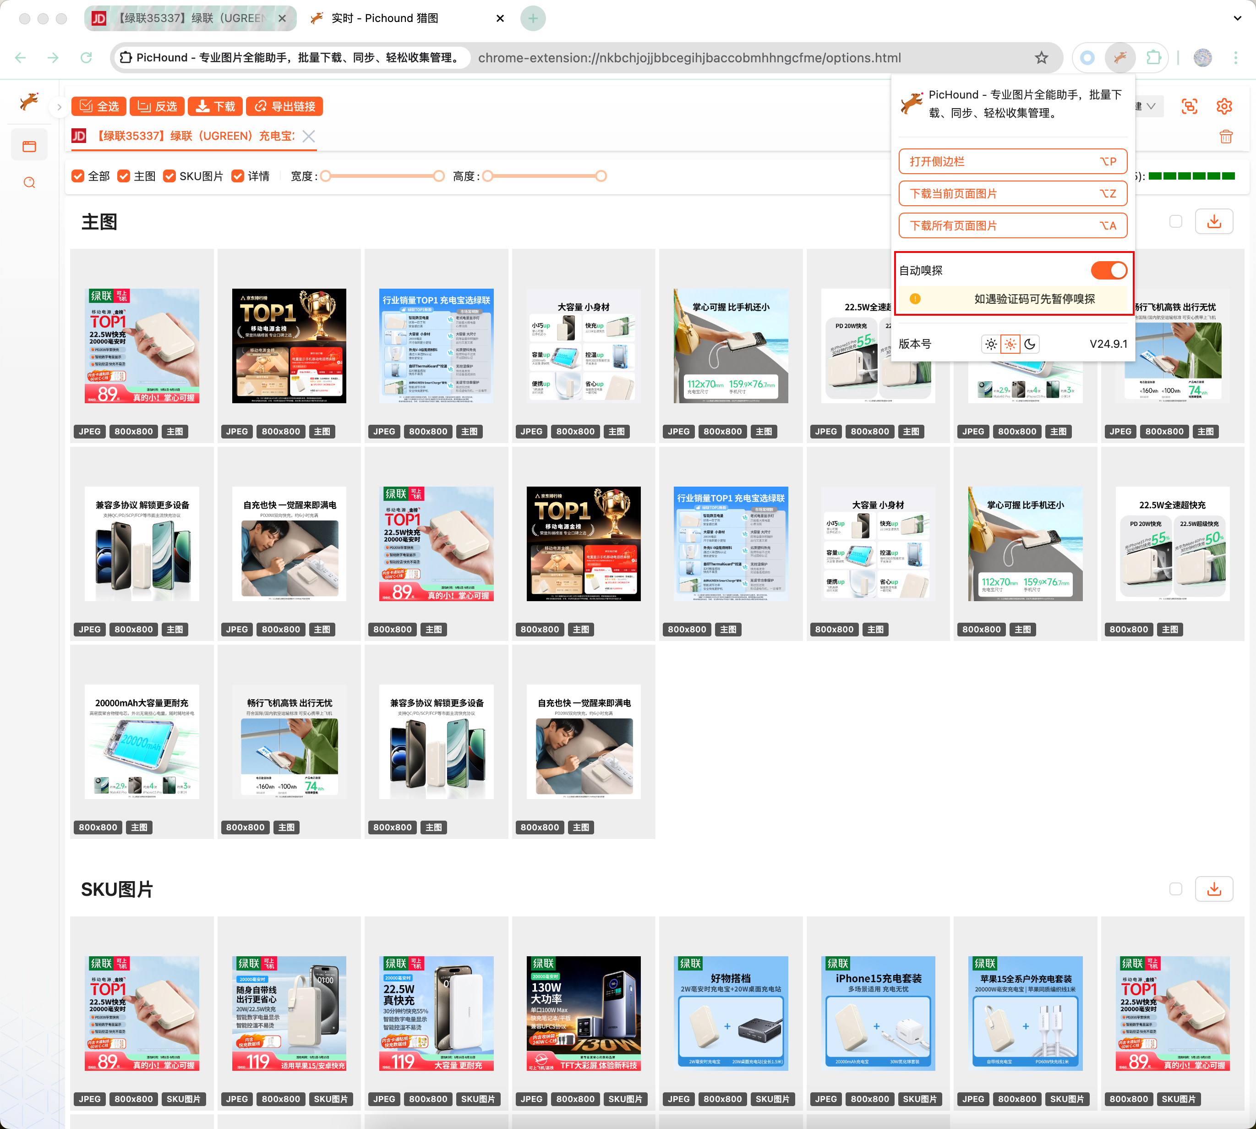Screen dimensions: 1256x1129
Task: Uncheck the SKU图片 filter checkbox
Action: (x=169, y=176)
